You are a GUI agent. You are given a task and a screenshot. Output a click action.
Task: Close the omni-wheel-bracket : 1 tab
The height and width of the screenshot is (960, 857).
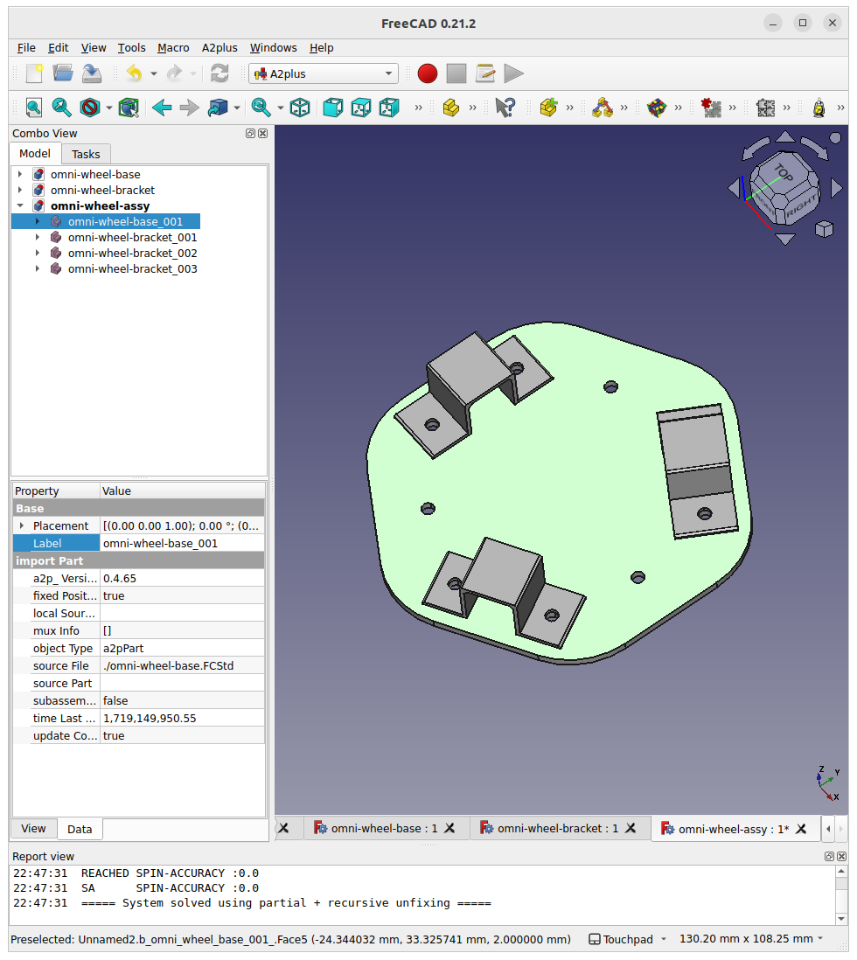tap(631, 828)
